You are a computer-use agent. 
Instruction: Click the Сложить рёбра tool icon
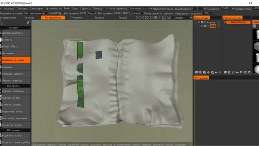(1, 105)
